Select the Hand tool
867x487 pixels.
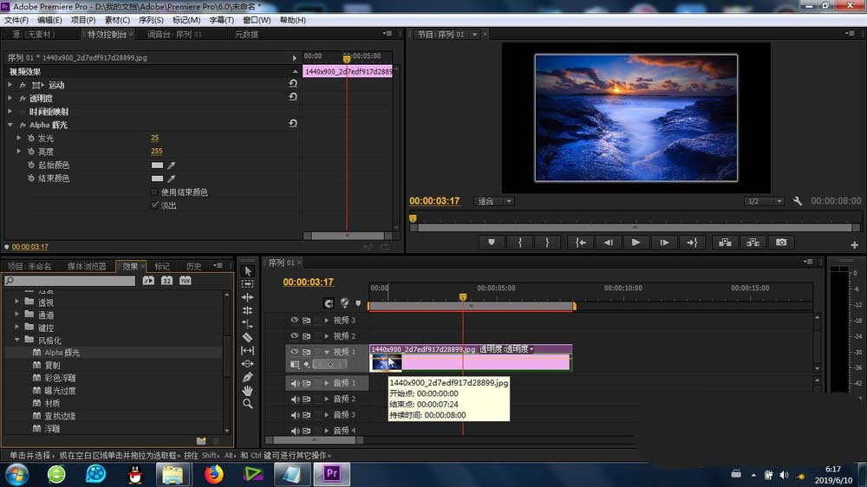(x=248, y=390)
